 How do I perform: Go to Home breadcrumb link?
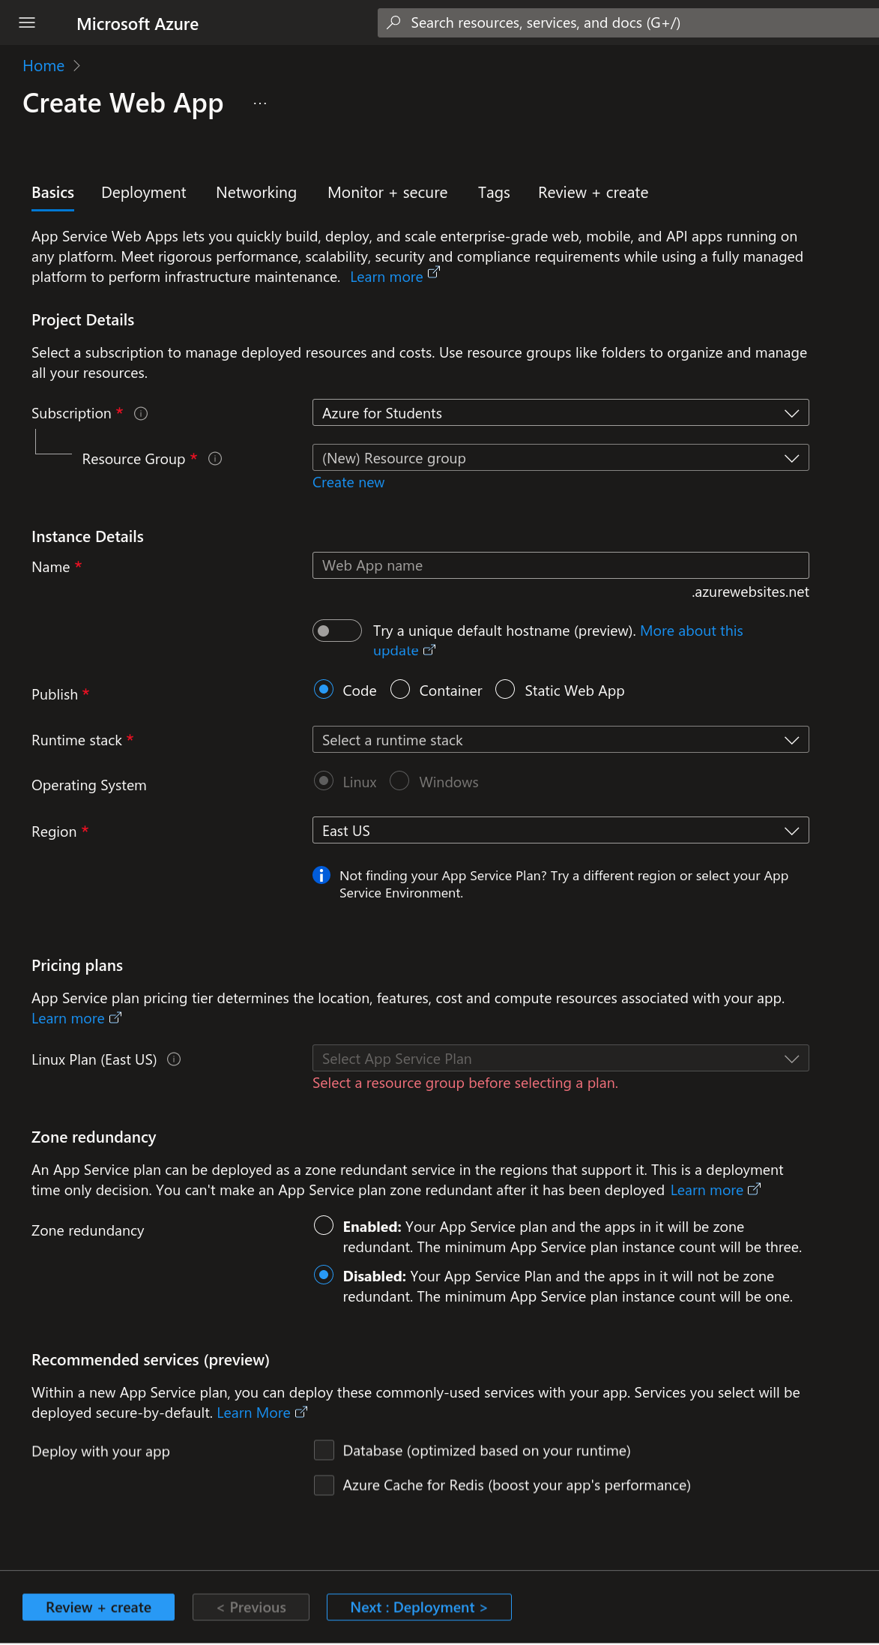(x=43, y=66)
